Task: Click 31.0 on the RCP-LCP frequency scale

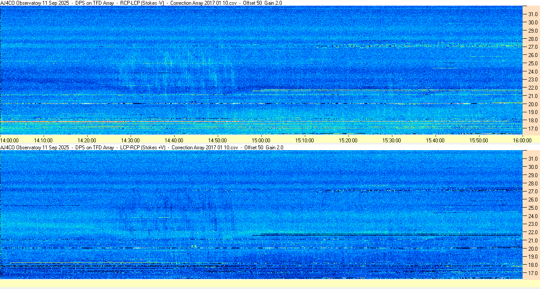Action: (x=533, y=14)
